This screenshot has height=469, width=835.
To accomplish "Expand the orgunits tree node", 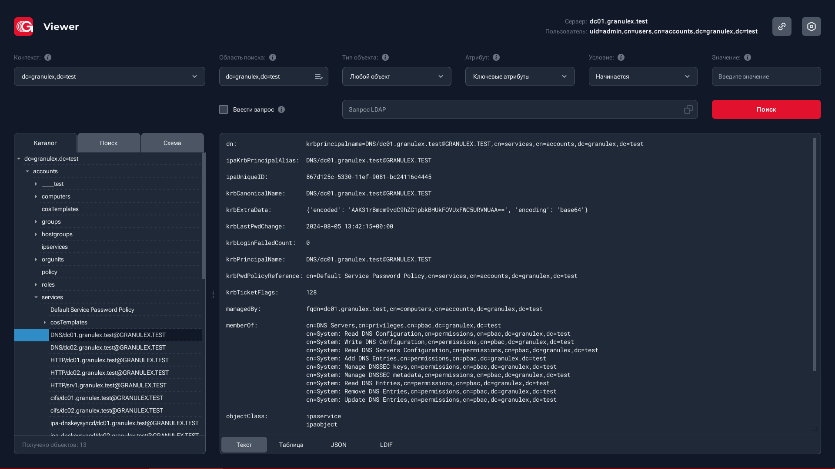I will 36,260.
